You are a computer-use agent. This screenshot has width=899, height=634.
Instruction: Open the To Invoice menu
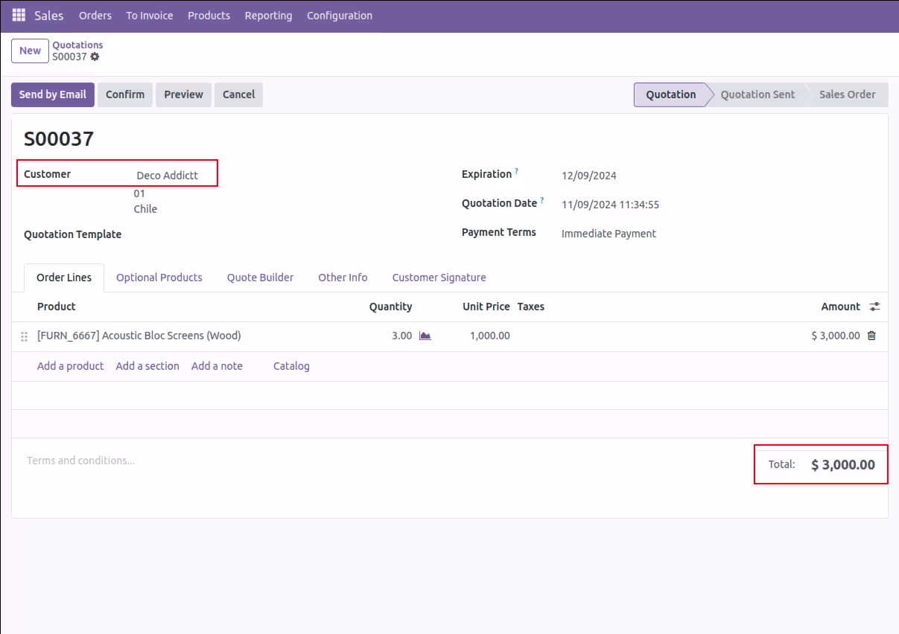(150, 16)
